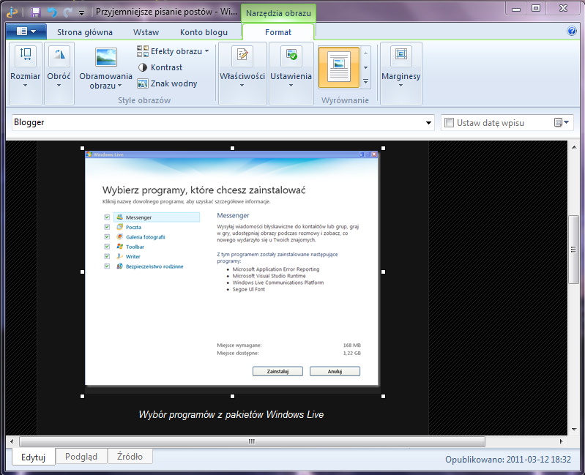Open the Obramowania obrazu label dropdown
585x475 pixels.
click(x=106, y=81)
